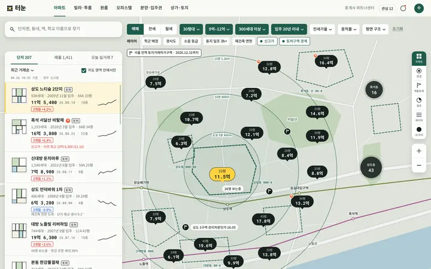Select 매매 deal type button
This screenshot has height=269, width=431.
click(x=135, y=29)
